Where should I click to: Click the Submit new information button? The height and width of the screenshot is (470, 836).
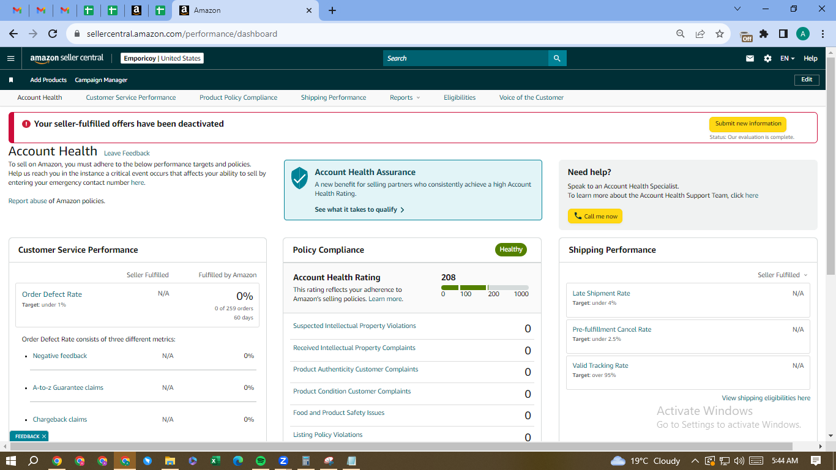(748, 124)
